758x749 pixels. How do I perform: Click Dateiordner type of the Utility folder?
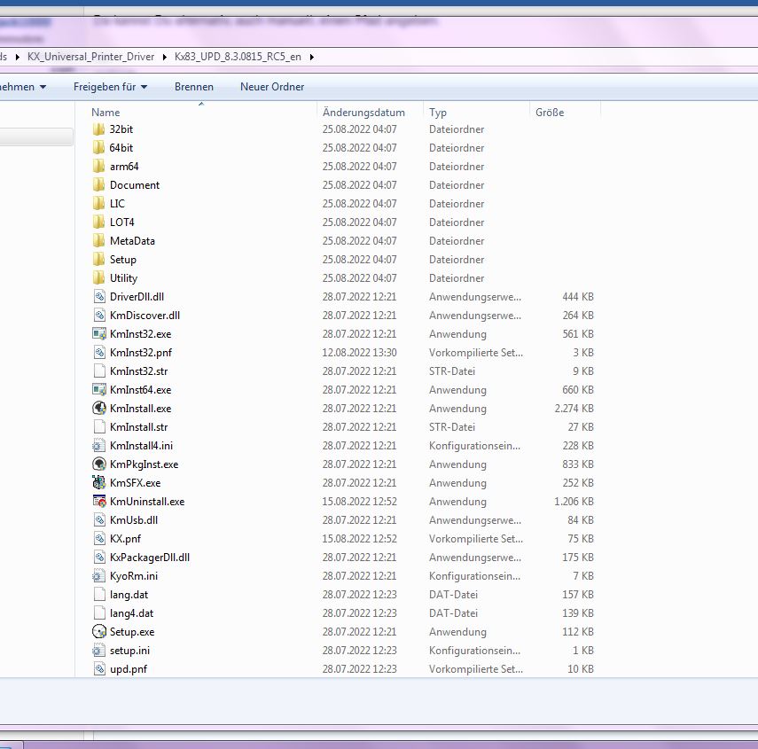(457, 278)
